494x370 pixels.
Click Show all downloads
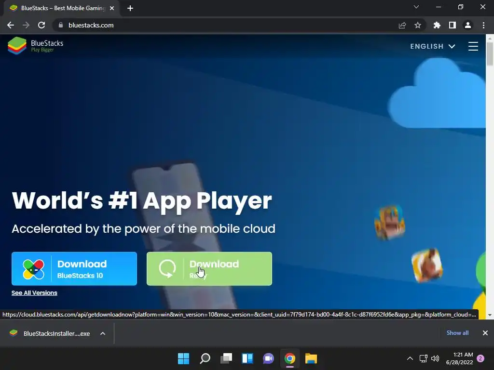coord(457,333)
